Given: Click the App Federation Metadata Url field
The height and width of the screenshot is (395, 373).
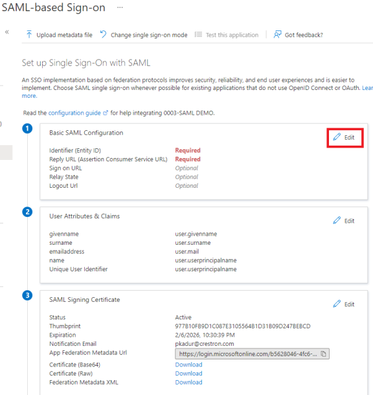Looking at the screenshot, I should pyautogui.click(x=252, y=354).
